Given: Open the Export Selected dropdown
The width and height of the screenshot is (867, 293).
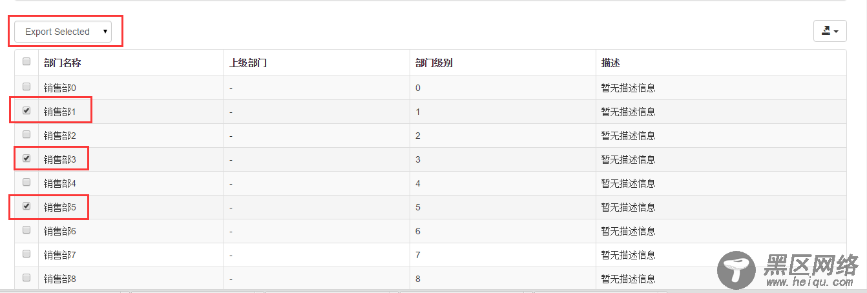Looking at the screenshot, I should coord(63,32).
